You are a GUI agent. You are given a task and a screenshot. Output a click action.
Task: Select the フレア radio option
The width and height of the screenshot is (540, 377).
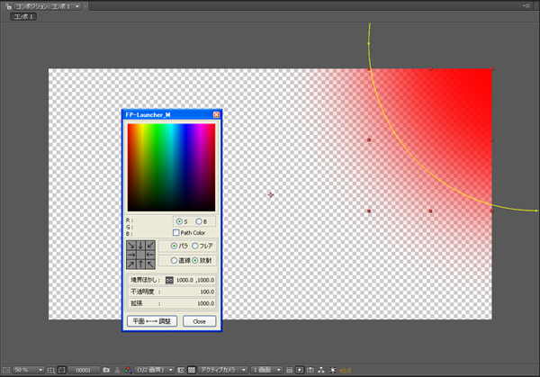click(195, 246)
